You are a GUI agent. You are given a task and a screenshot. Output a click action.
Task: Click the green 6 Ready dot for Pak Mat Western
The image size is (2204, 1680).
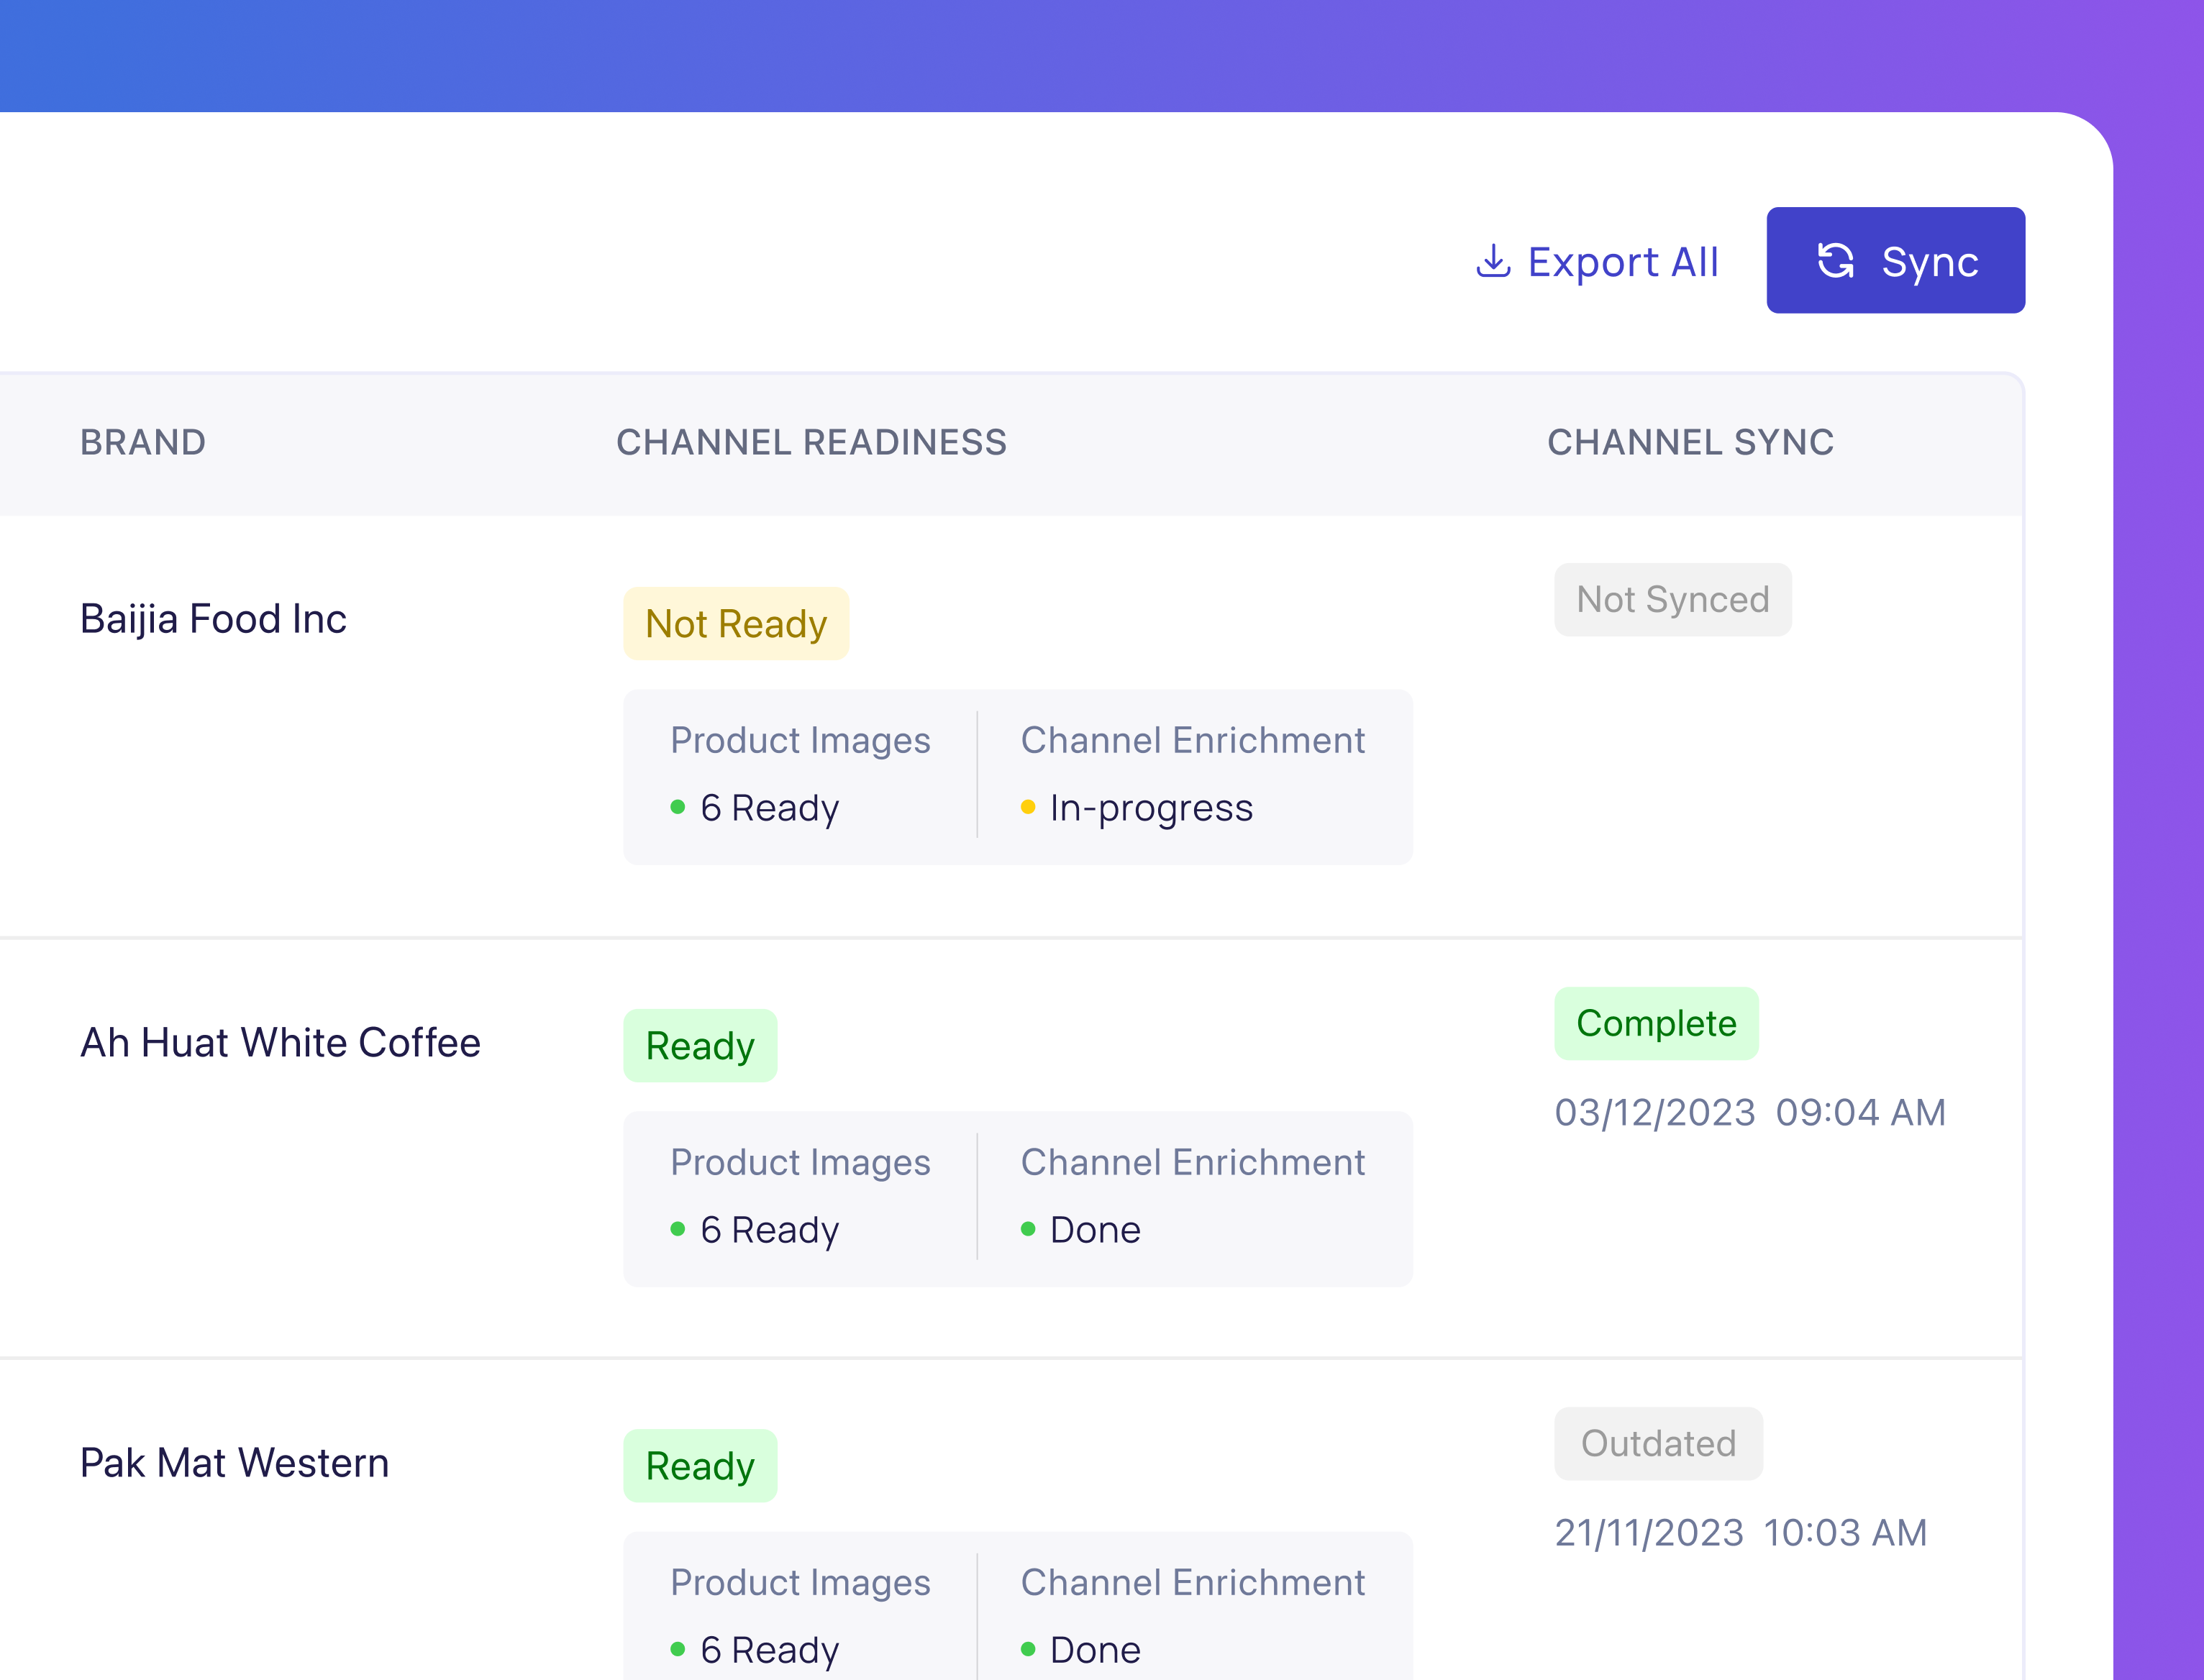[680, 1650]
